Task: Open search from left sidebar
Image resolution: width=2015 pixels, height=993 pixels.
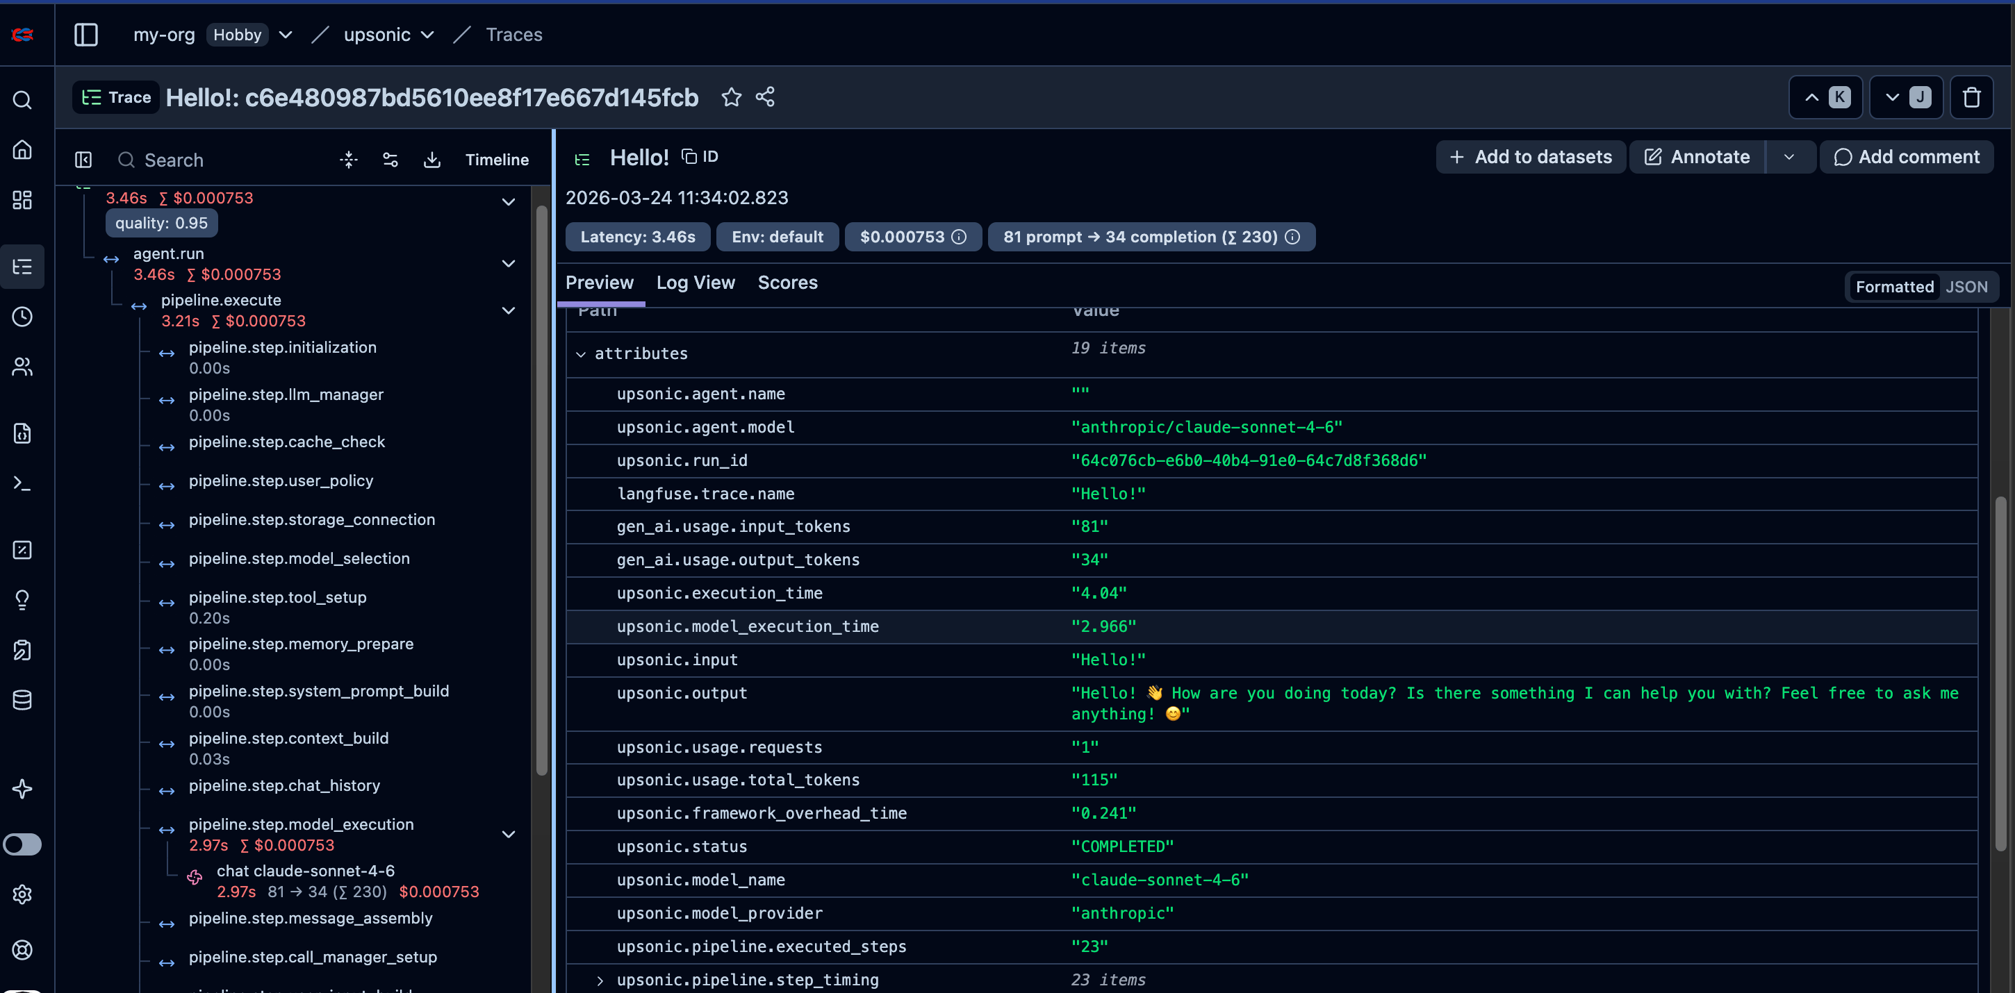Action: pyautogui.click(x=23, y=100)
